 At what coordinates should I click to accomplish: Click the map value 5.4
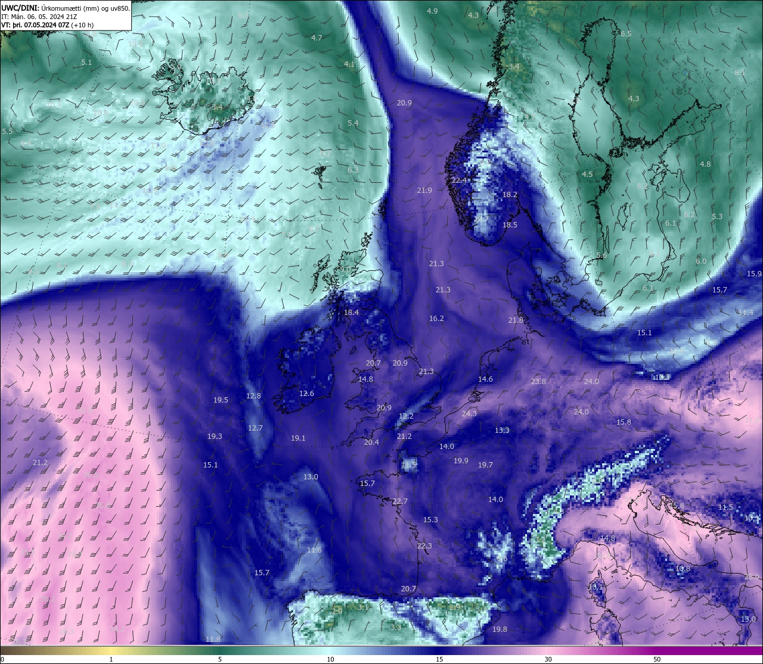point(353,123)
